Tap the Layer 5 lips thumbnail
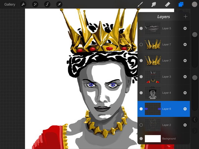This screenshot has height=149, width=199. (x=153, y=28)
